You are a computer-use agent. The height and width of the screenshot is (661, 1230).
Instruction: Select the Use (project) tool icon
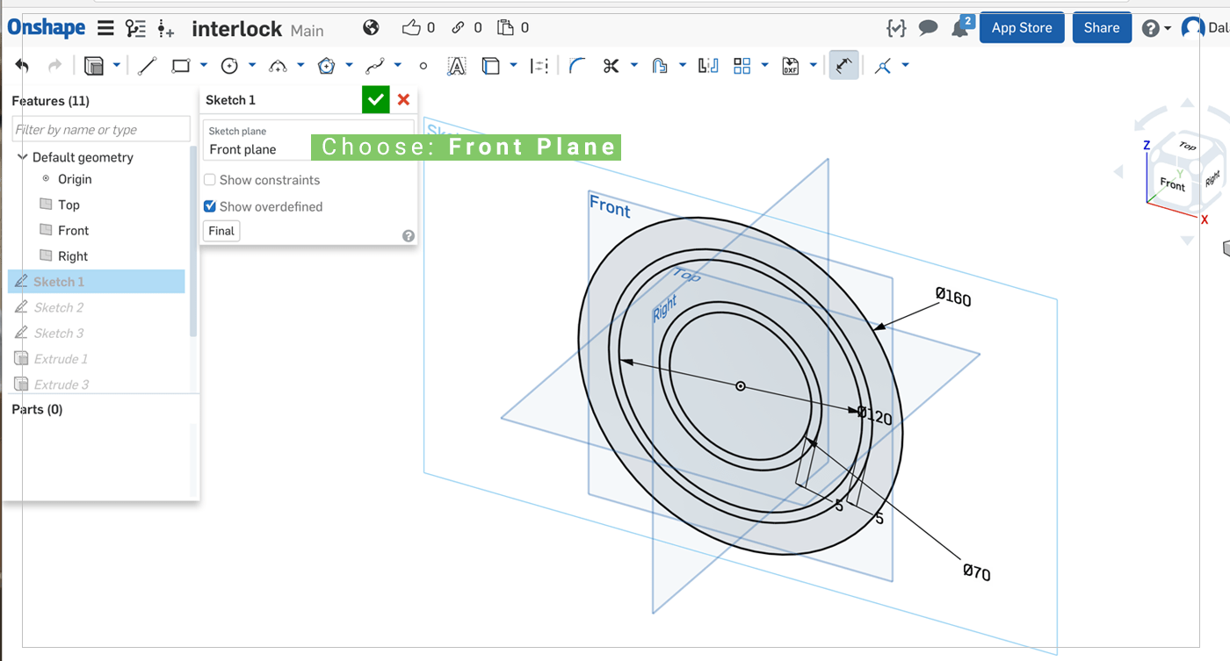point(491,66)
